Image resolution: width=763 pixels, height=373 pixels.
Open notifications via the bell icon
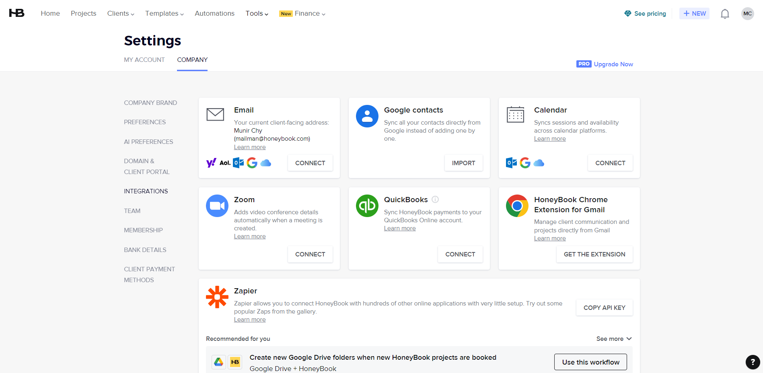tap(725, 13)
